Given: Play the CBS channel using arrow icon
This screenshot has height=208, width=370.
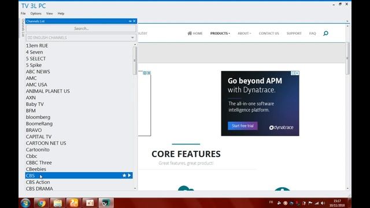Looking at the screenshot, I should pos(129,176).
